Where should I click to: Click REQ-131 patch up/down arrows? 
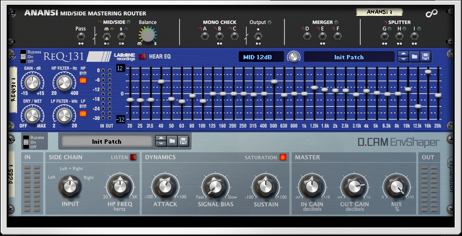coord(403,56)
